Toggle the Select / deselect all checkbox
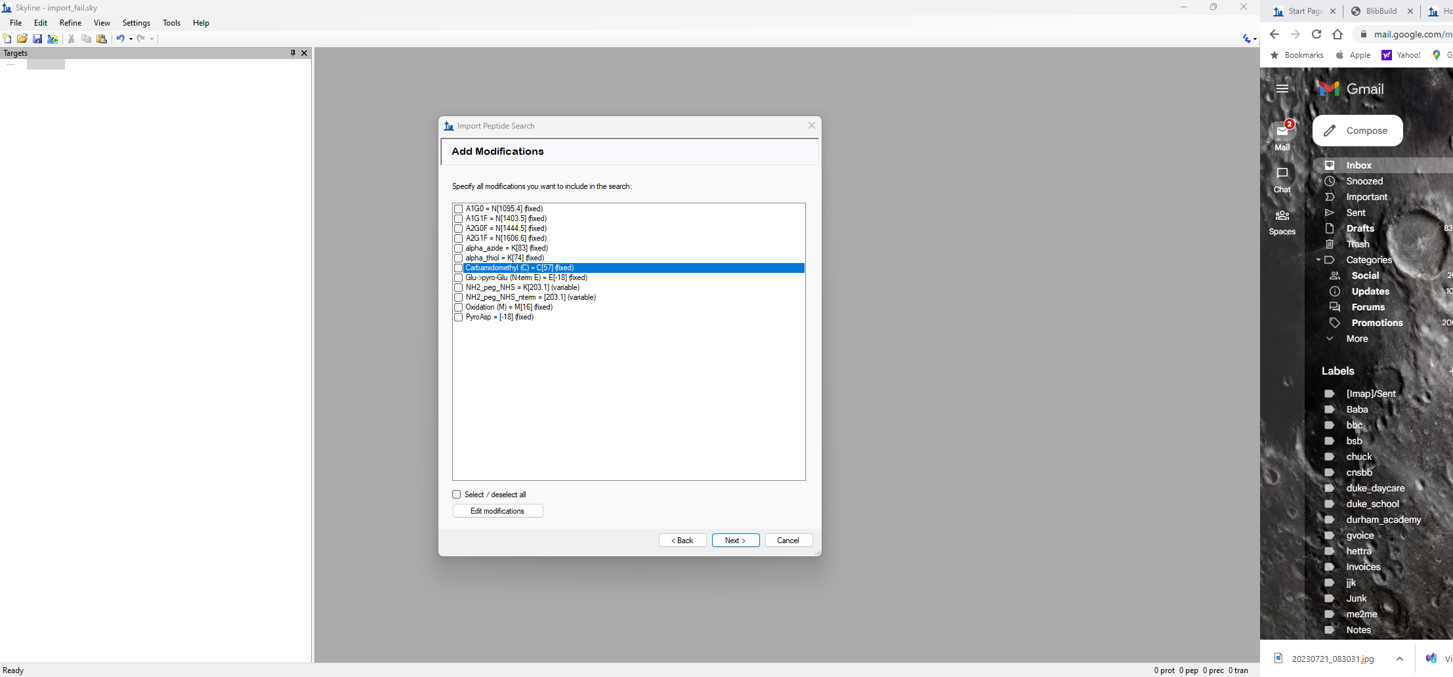 pos(457,495)
